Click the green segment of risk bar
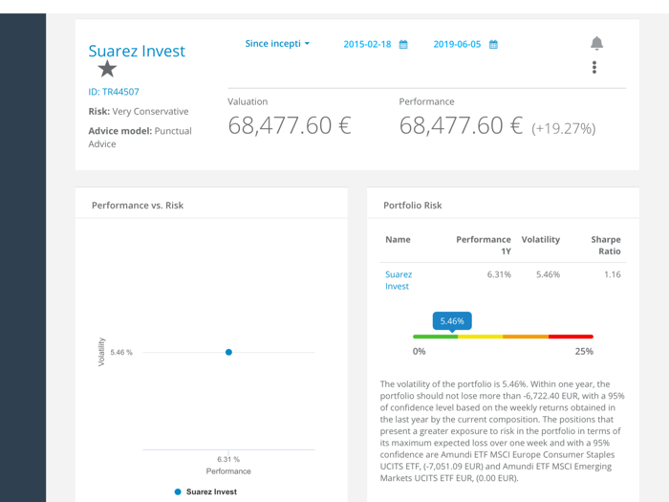Screen dimensions: 669x502 click(435, 337)
